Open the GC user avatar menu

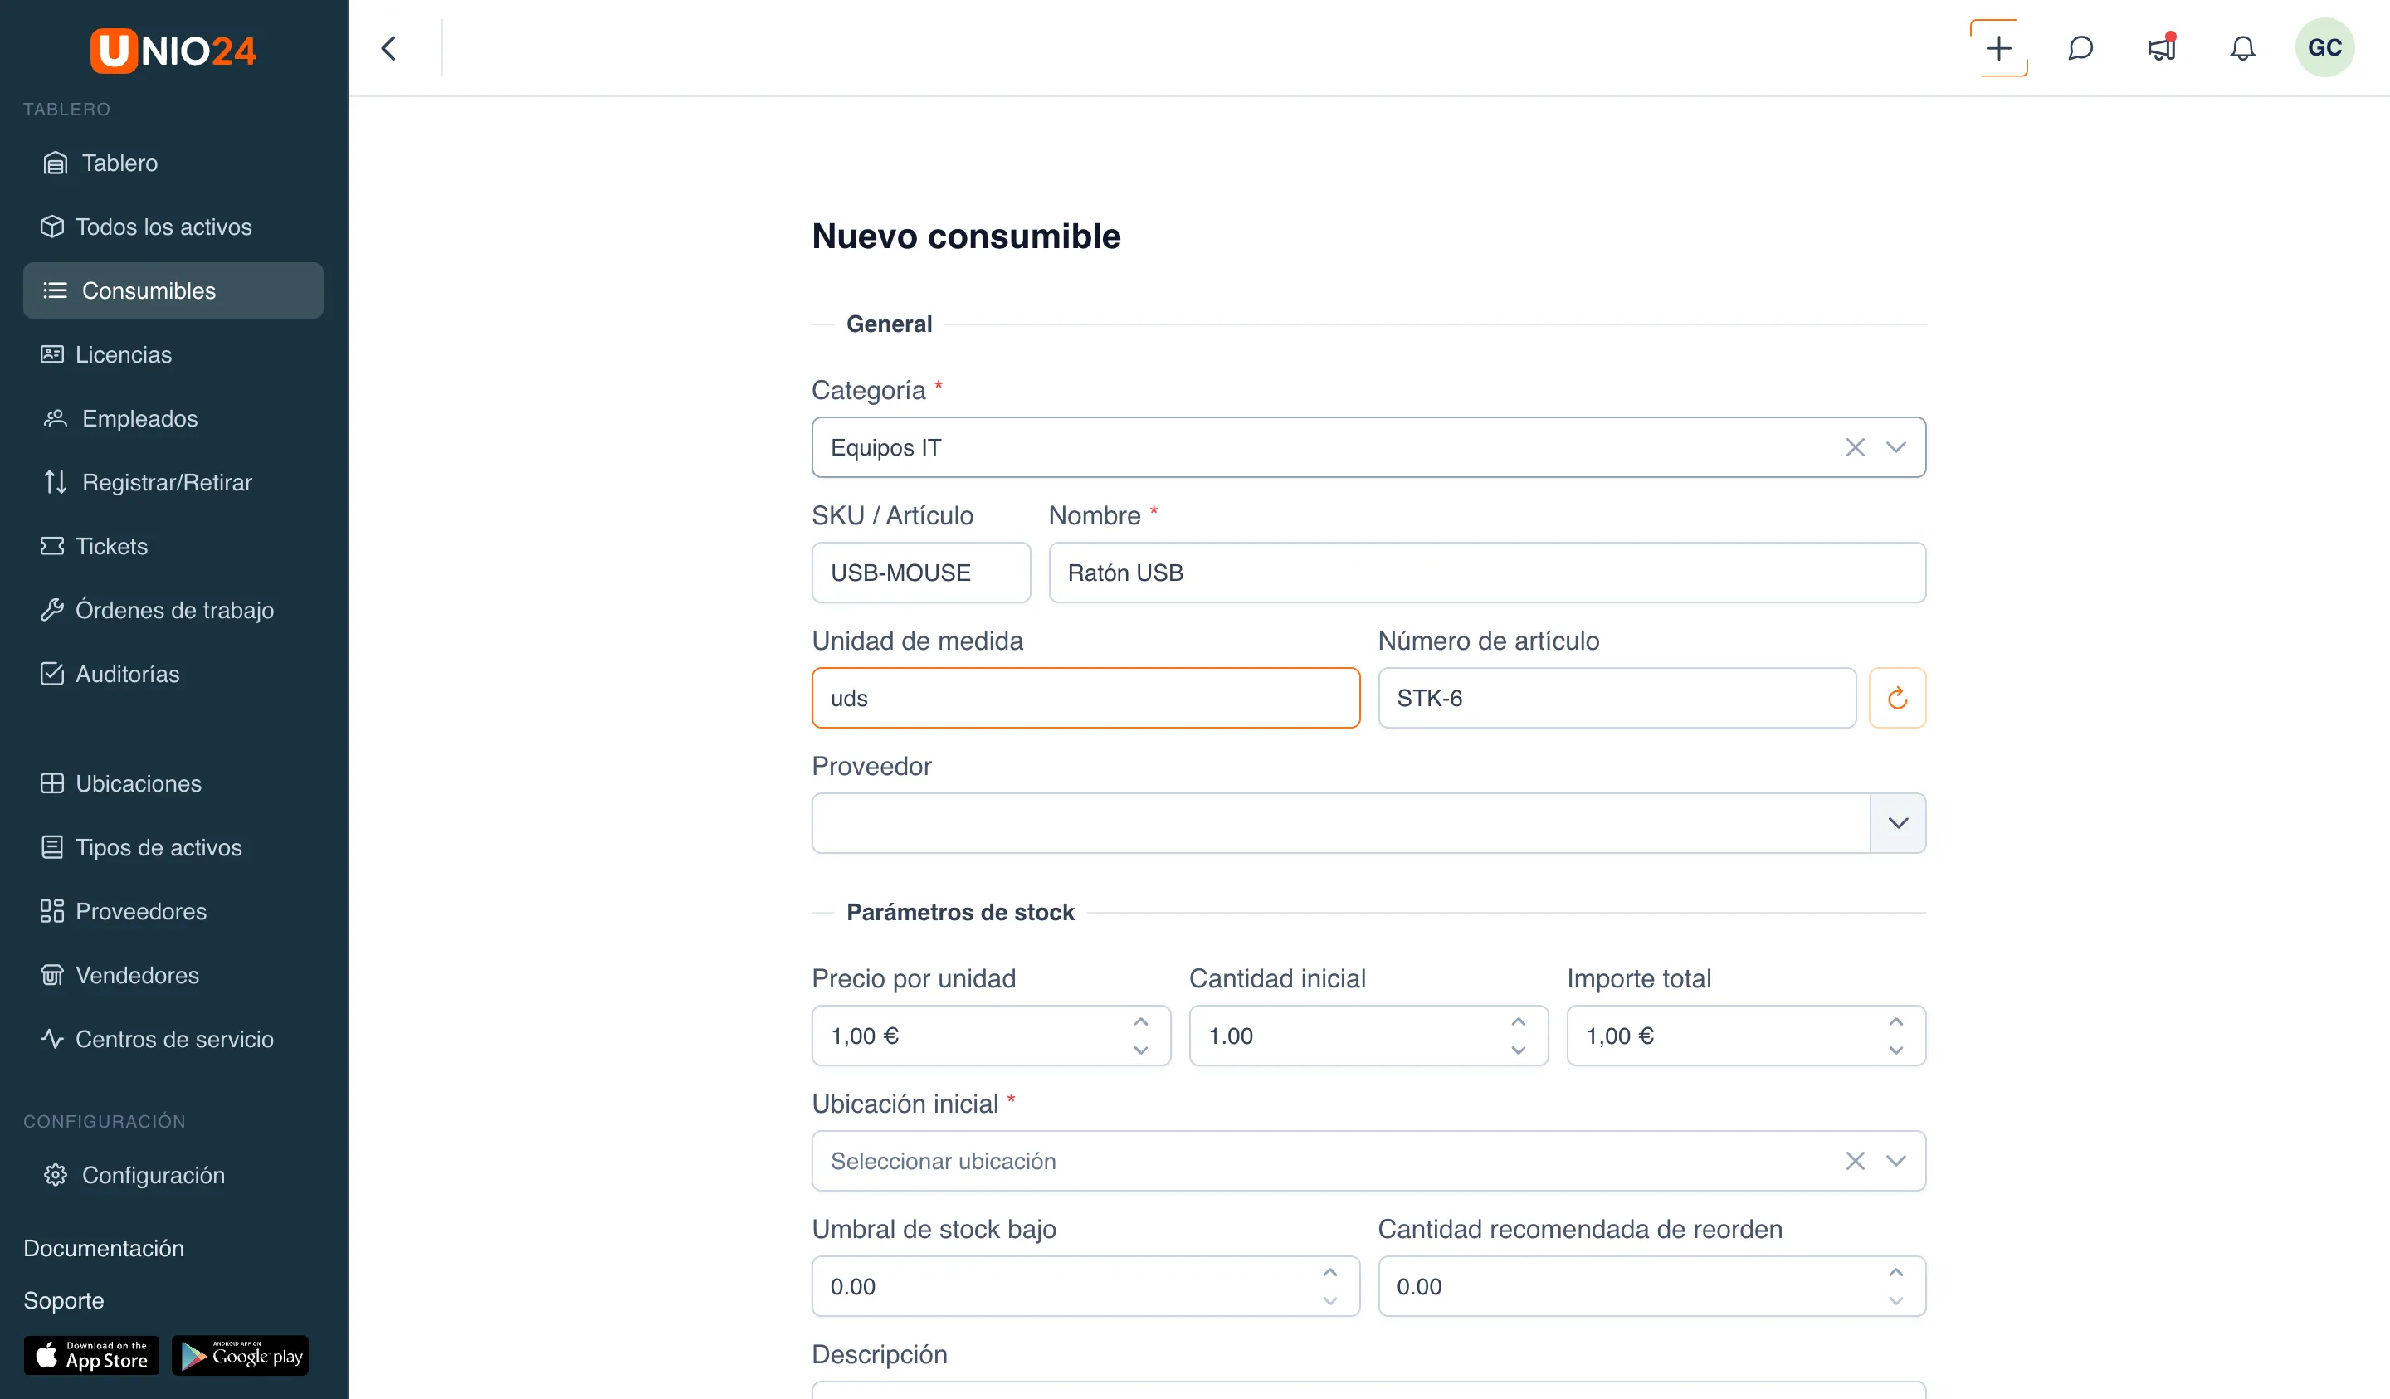pyautogui.click(x=2324, y=47)
